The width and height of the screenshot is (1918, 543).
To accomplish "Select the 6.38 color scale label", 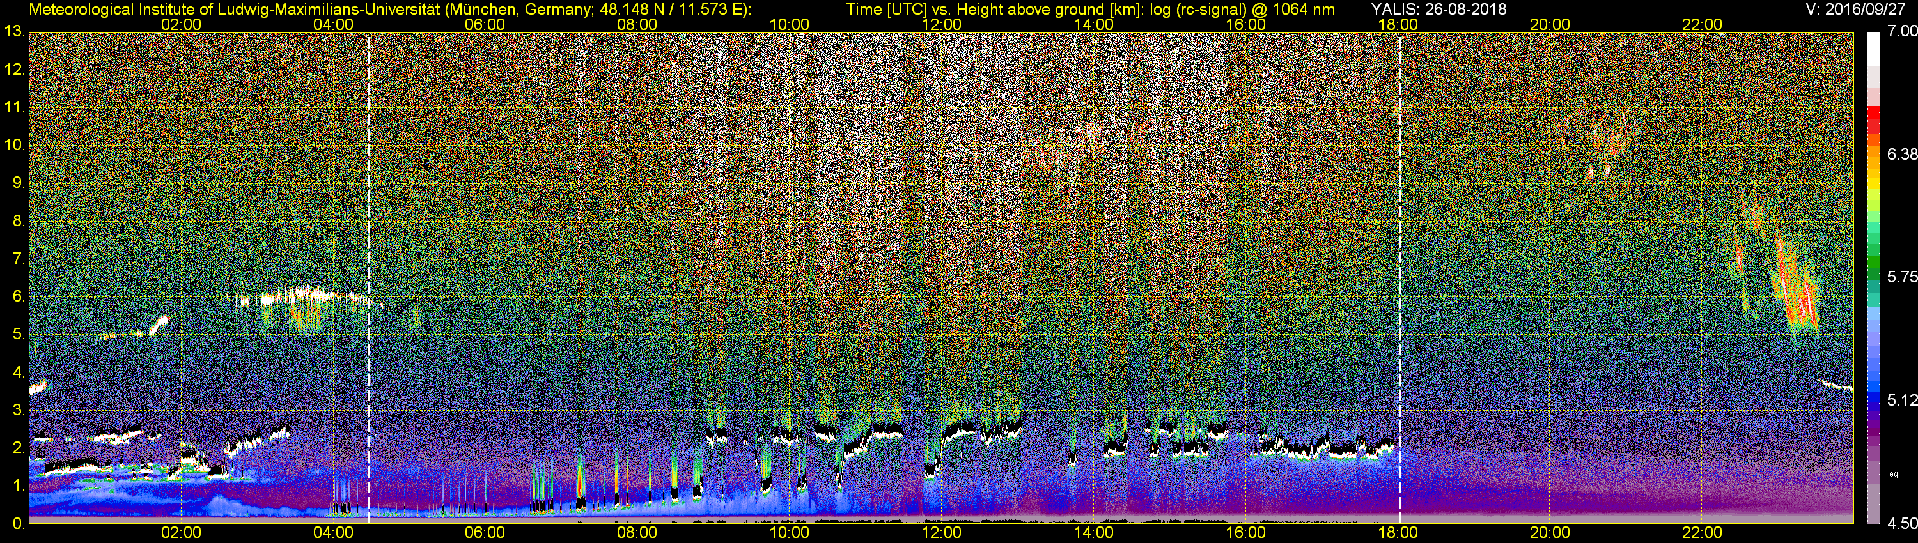I will (1901, 155).
